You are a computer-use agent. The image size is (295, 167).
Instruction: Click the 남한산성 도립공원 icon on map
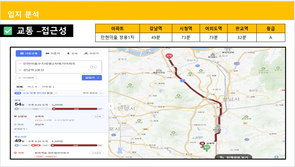pos(263,69)
